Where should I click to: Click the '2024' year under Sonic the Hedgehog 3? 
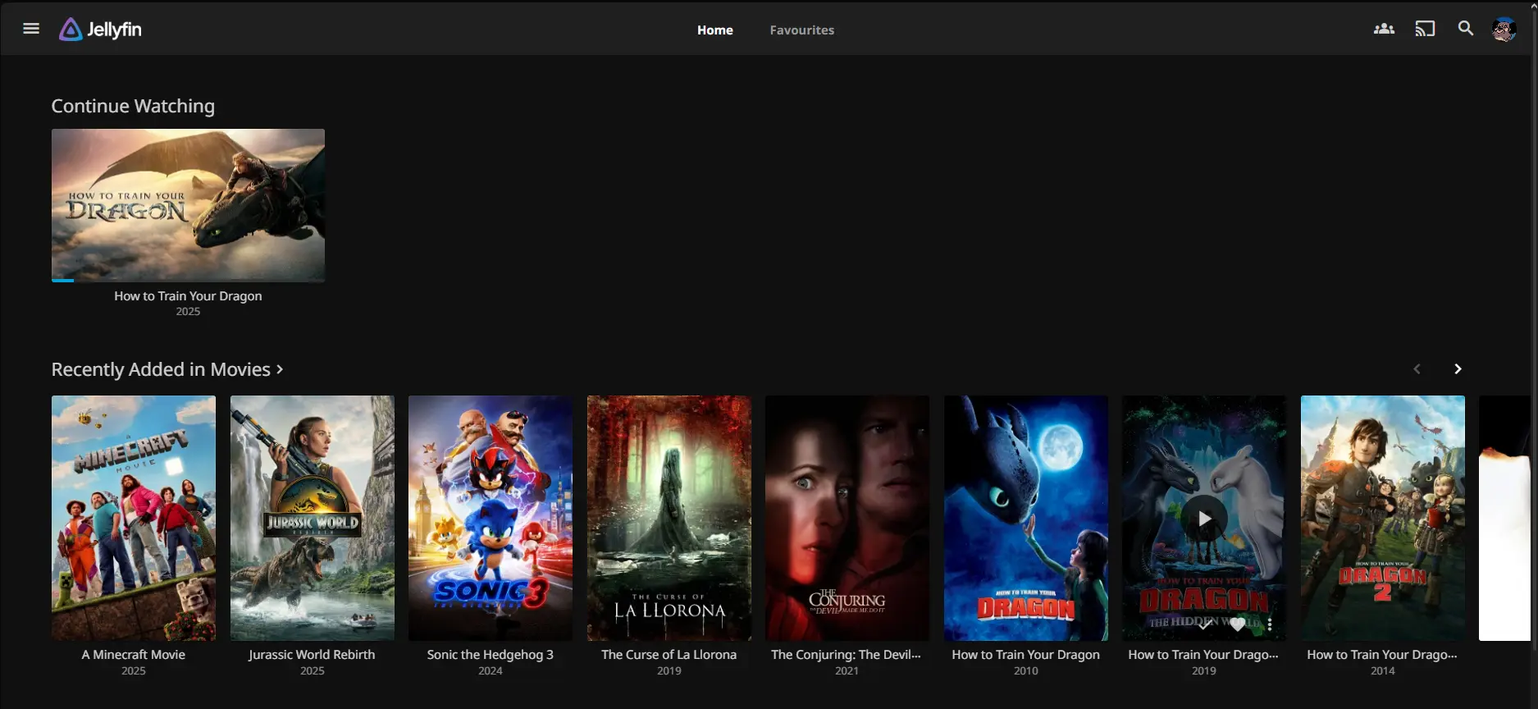coord(491,671)
